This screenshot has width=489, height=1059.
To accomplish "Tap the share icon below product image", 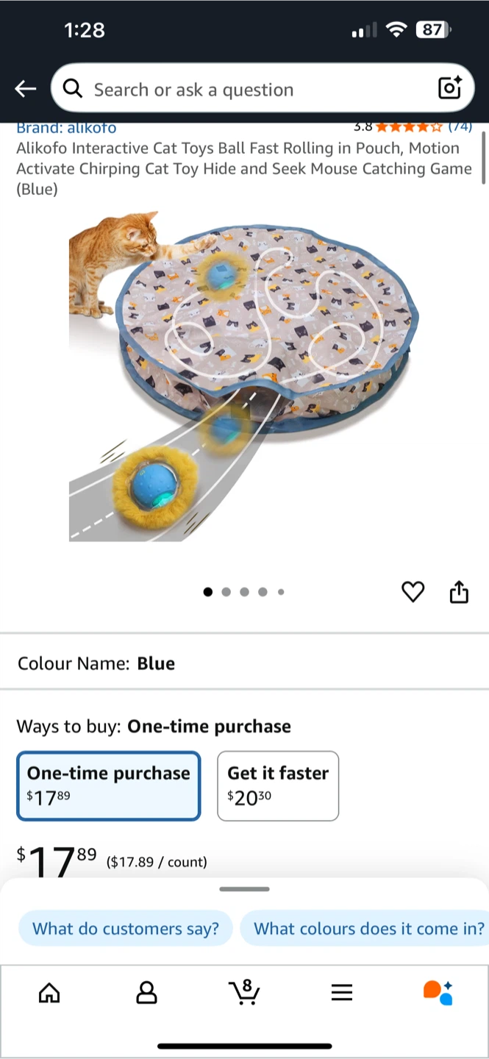I will pos(459,591).
